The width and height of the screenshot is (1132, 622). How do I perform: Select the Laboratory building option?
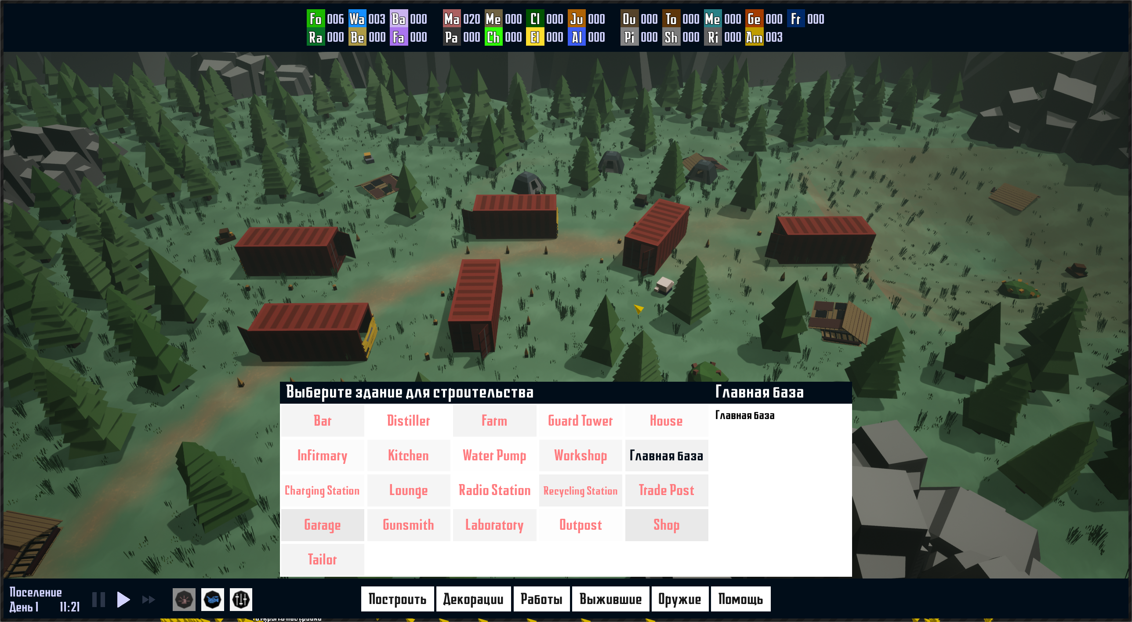pyautogui.click(x=494, y=525)
